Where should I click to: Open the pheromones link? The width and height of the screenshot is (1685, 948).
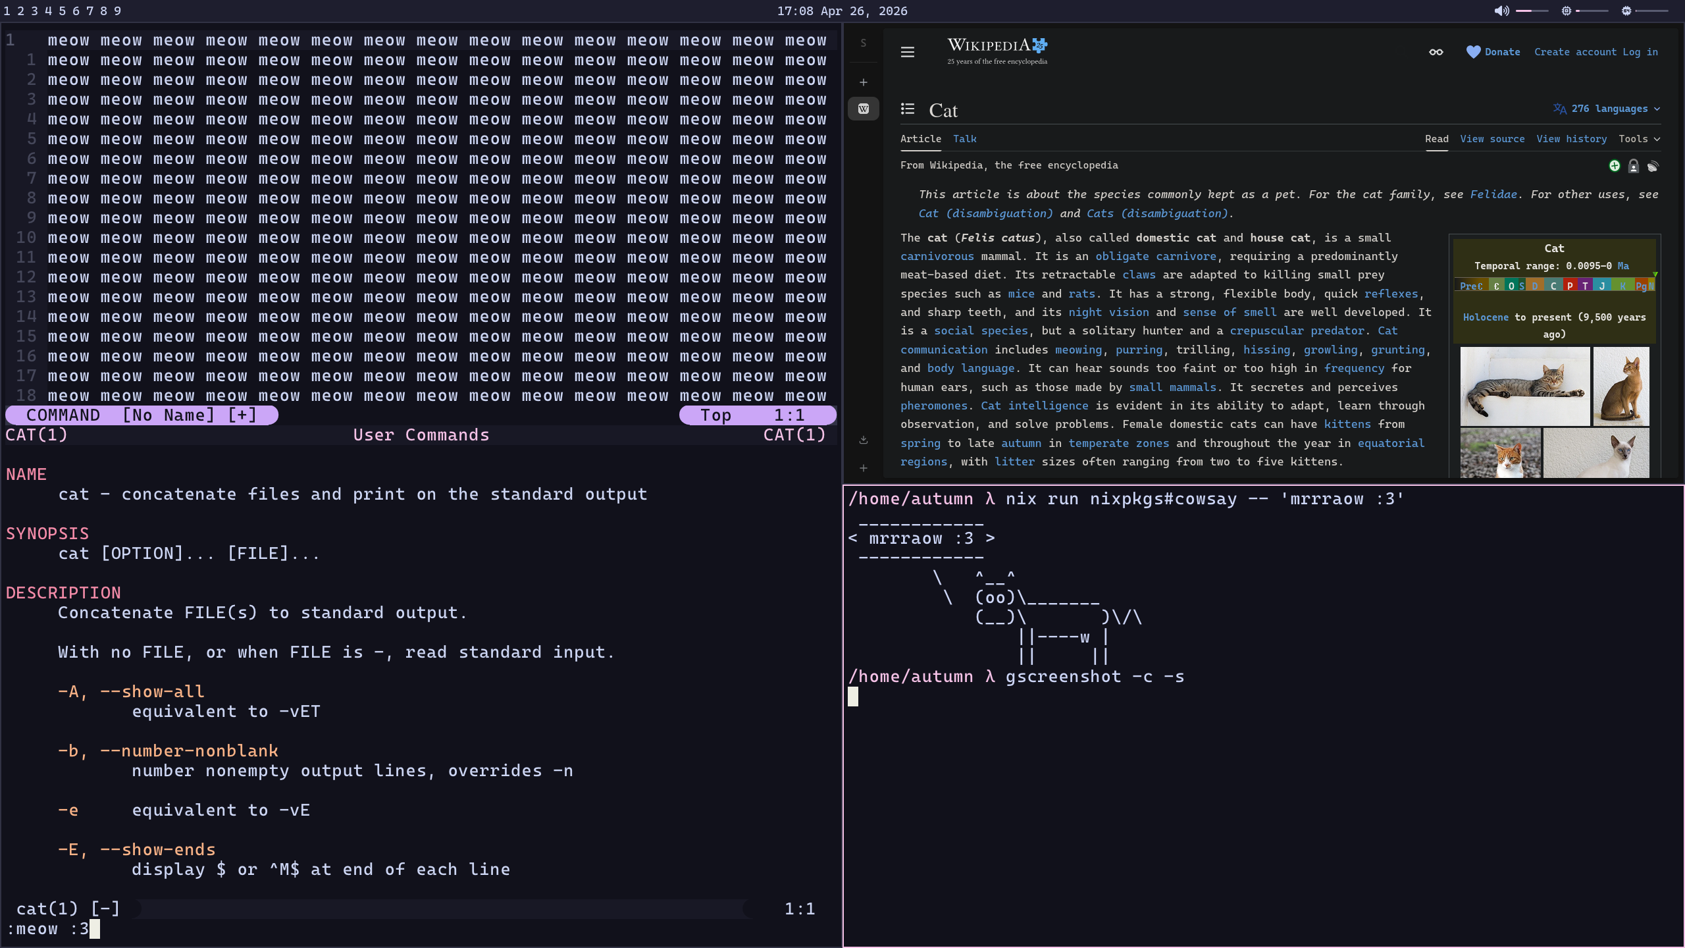[934, 406]
